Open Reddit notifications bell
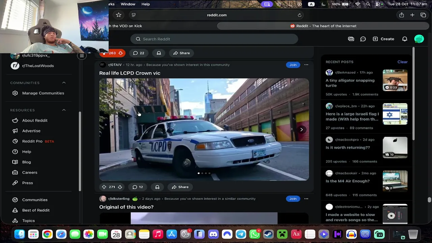 (x=405, y=39)
